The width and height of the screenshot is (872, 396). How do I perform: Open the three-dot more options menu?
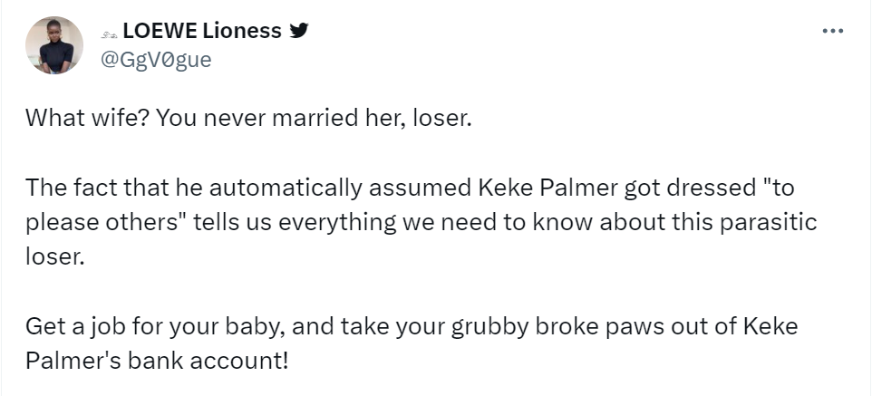click(832, 32)
